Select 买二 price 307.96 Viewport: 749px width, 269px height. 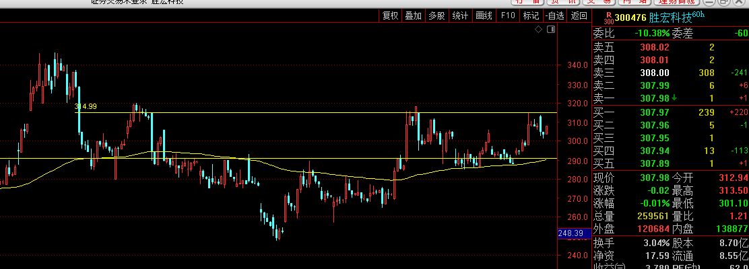pyautogui.click(x=655, y=126)
